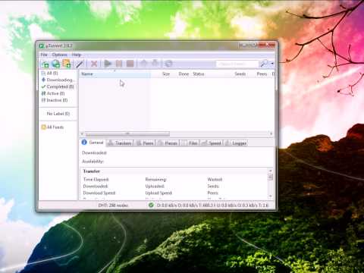Viewport: 364px width, 273px height.
Task: Switch to the Files tab
Action: point(190,143)
